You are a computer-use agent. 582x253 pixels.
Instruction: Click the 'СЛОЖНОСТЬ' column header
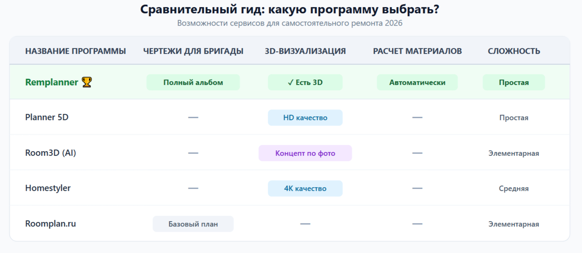(514, 51)
